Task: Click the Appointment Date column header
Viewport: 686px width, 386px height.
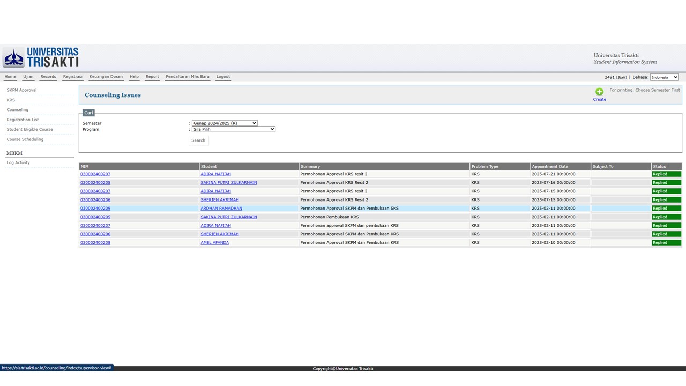Action: [x=550, y=167]
